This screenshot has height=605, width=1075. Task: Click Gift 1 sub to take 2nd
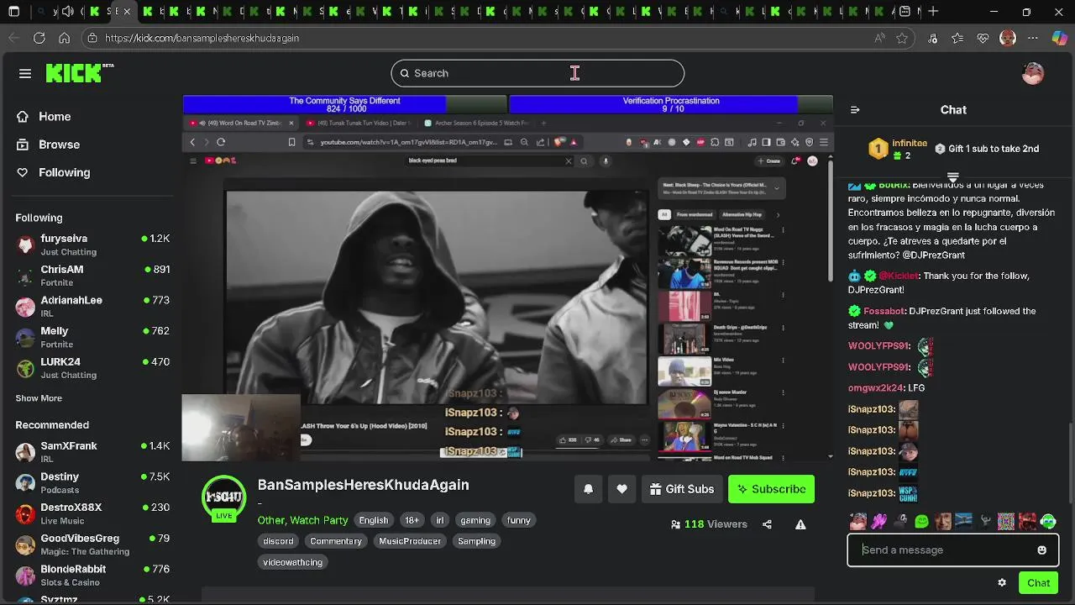click(x=988, y=149)
